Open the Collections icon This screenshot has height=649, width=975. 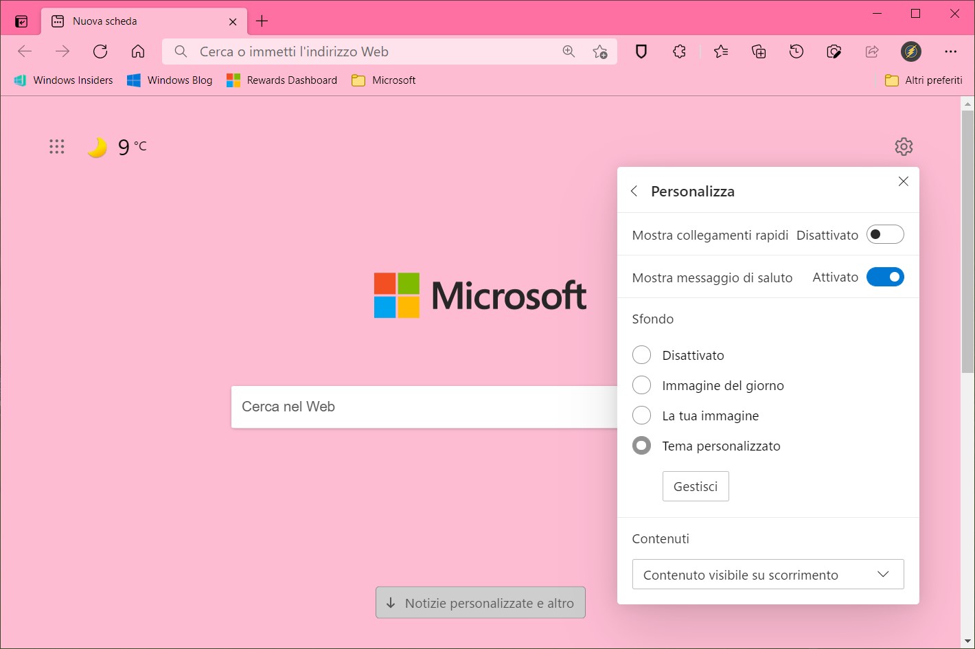pyautogui.click(x=759, y=52)
